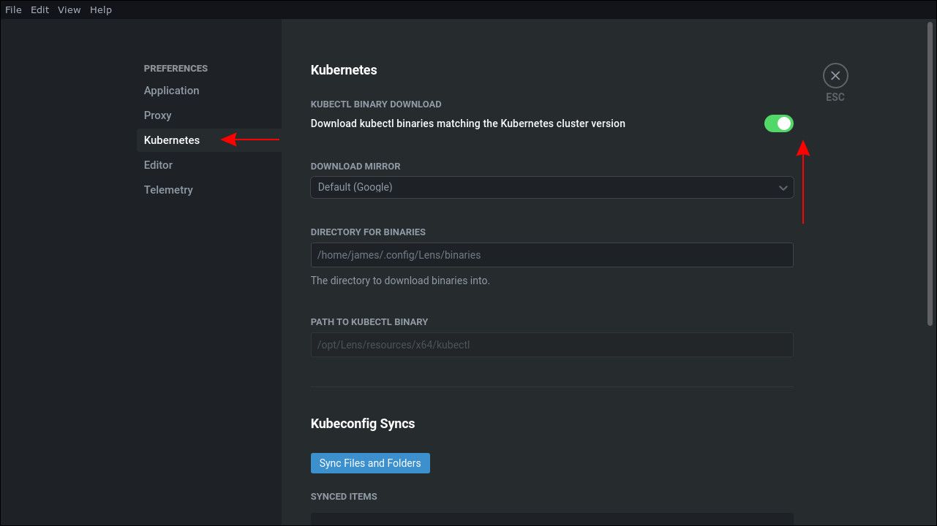This screenshot has width=937, height=526.
Task: Click the directory for binaries input field
Action: click(552, 254)
